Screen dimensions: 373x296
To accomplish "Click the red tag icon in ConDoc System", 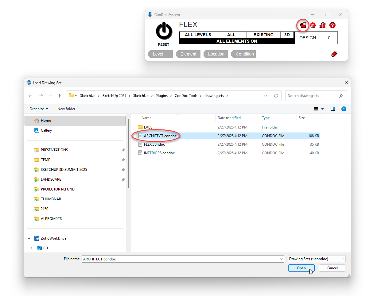I will [334, 54].
